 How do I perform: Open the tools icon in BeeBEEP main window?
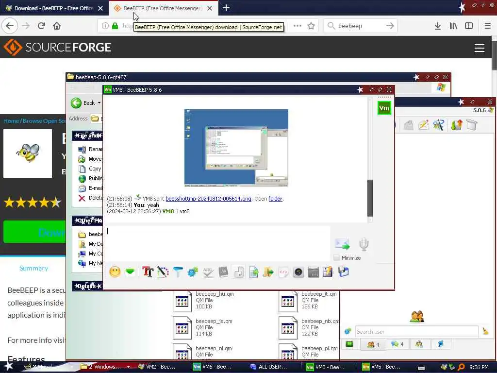coord(439,125)
